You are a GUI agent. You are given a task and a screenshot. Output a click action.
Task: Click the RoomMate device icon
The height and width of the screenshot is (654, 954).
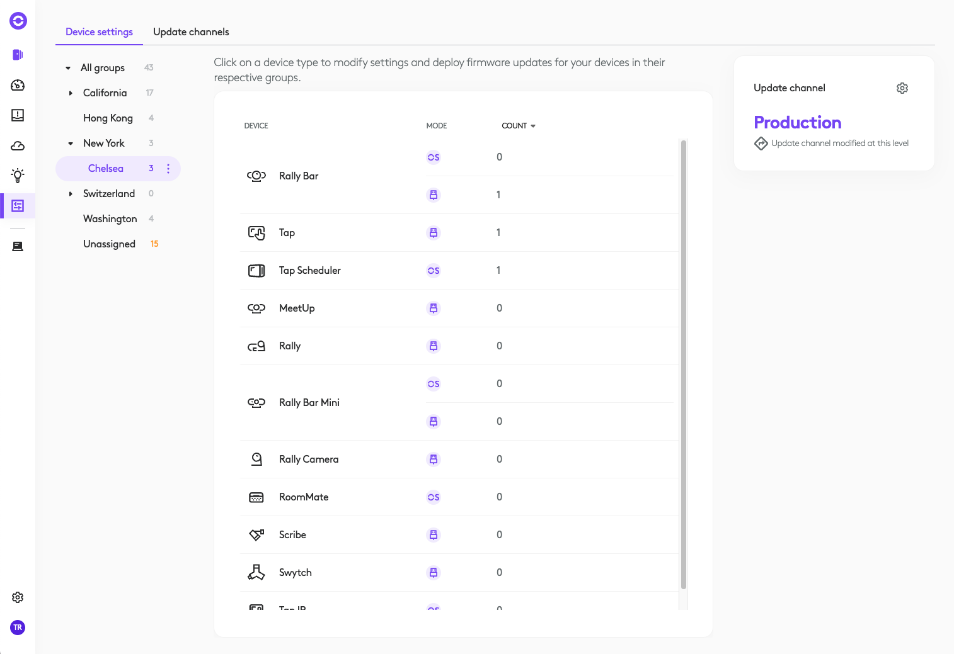(256, 497)
